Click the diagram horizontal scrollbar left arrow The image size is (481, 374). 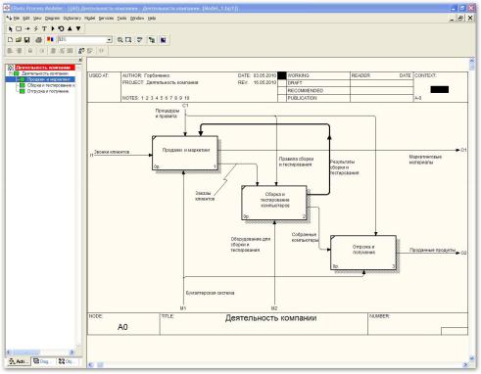[91, 365]
